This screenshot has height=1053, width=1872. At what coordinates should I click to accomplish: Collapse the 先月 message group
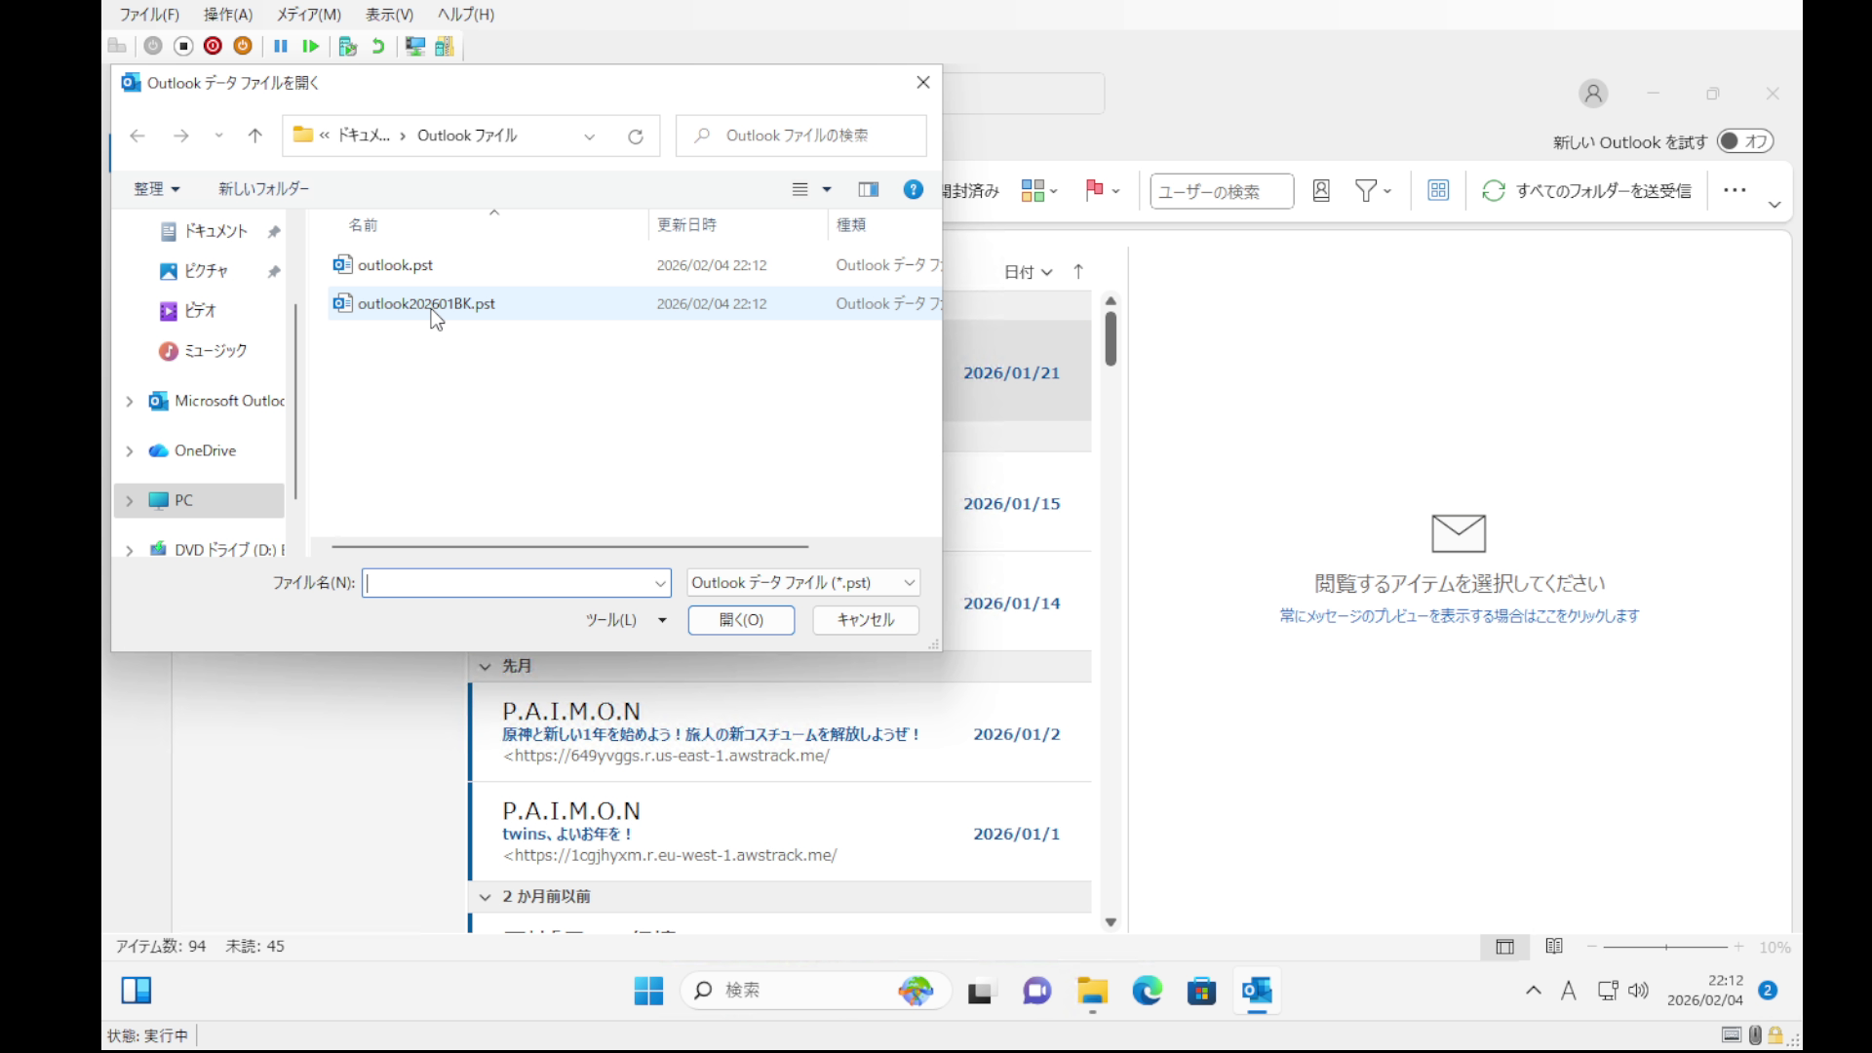tap(486, 667)
